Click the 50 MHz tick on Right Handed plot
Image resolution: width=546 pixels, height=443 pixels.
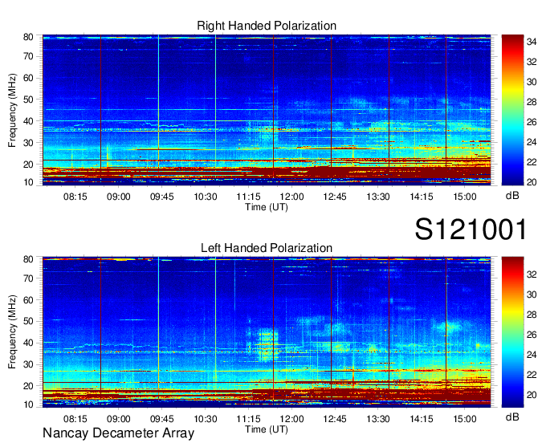(x=28, y=100)
